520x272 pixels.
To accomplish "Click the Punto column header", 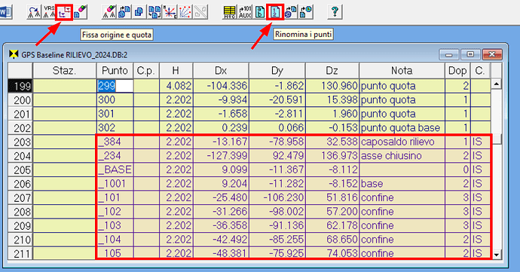I will click(x=115, y=71).
